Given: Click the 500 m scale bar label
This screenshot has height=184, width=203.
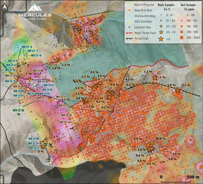Looking at the screenshot, I should (193, 177).
